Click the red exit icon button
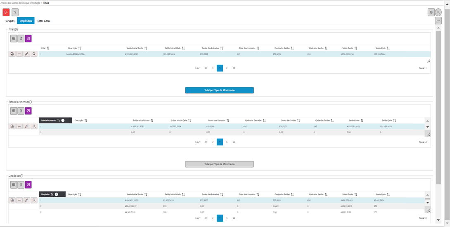This screenshot has width=450, height=227. (x=6, y=12)
